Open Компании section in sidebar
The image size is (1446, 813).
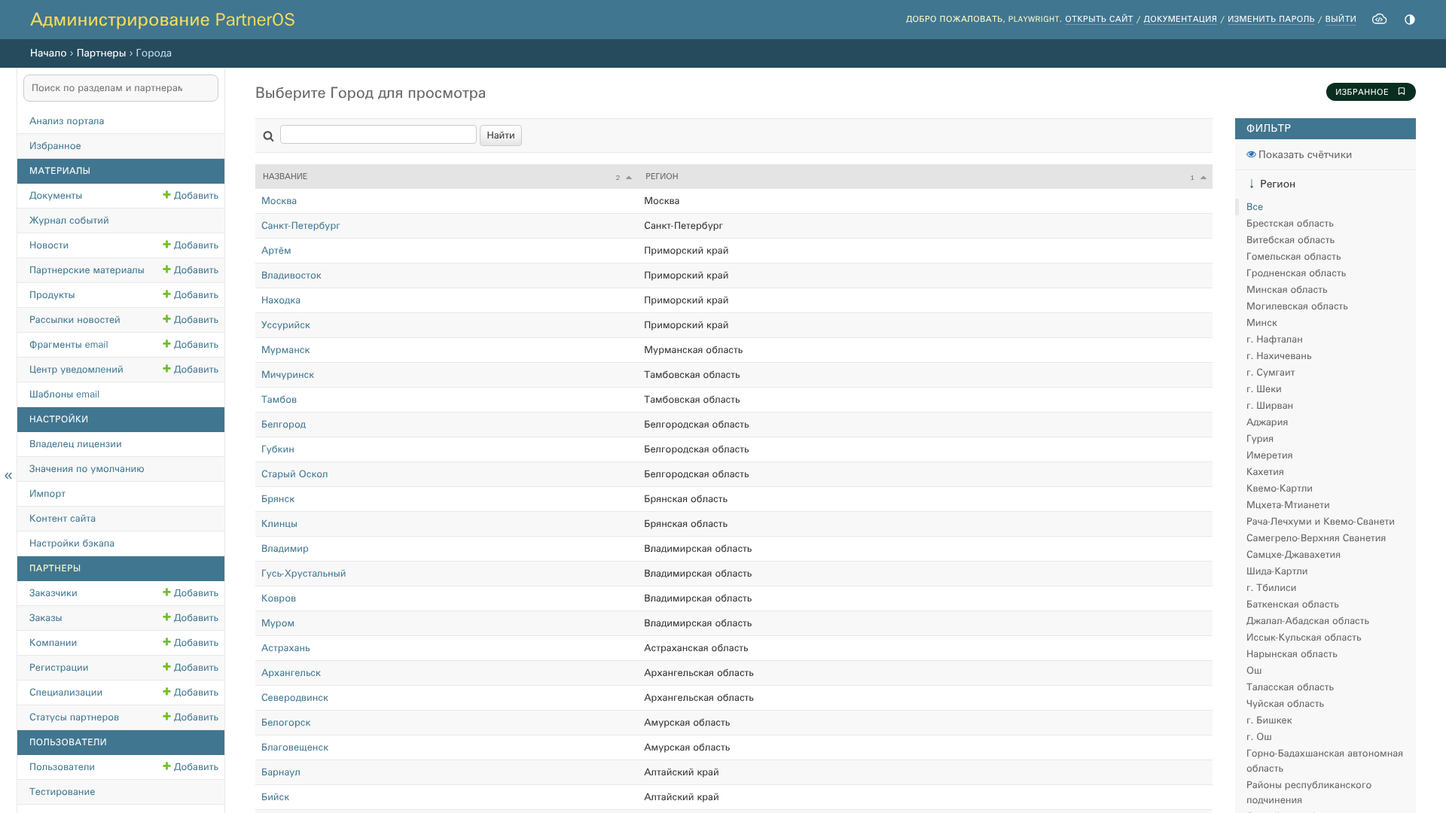point(53,643)
